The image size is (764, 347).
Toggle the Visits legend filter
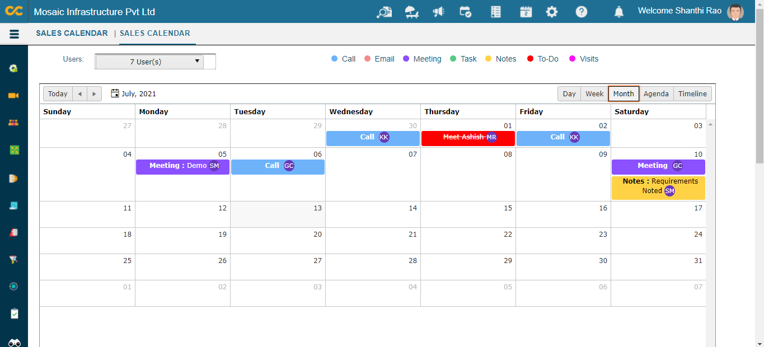point(584,59)
